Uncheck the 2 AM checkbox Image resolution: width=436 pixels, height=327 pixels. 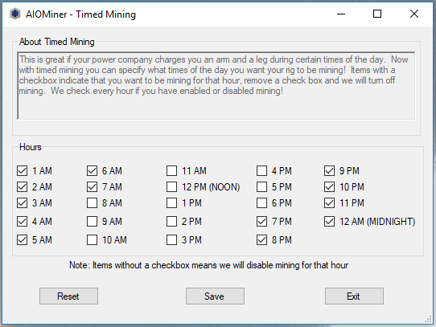[x=22, y=187]
